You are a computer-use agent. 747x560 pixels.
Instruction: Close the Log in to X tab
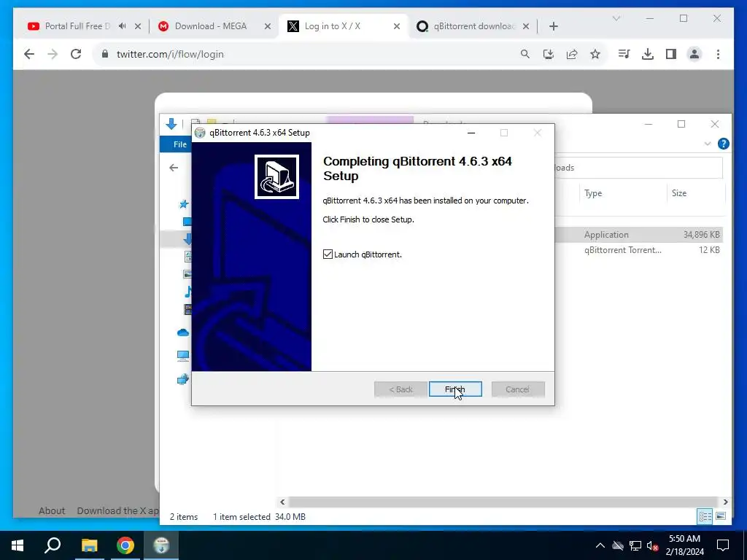coord(396,26)
